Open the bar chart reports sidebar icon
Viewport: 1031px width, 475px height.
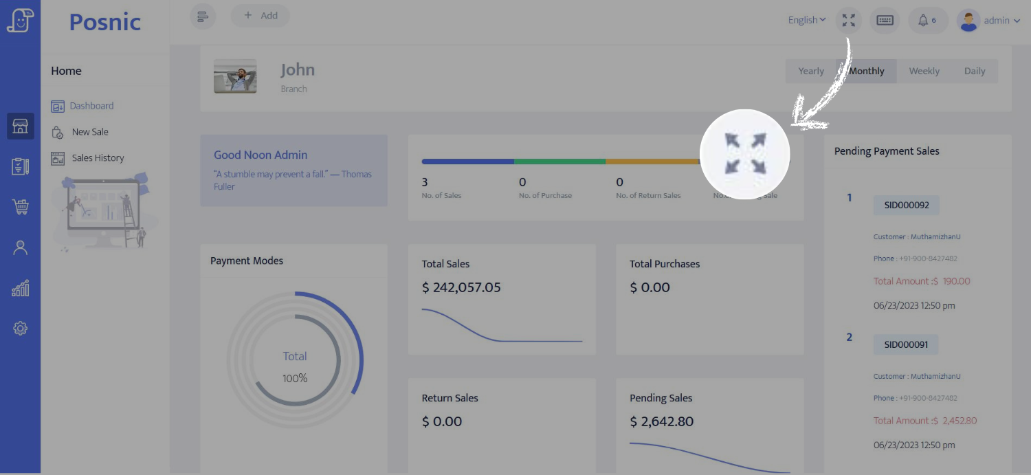coord(20,288)
